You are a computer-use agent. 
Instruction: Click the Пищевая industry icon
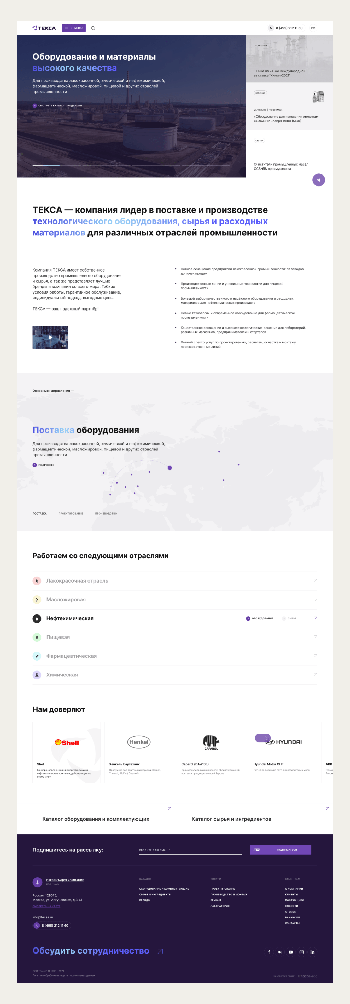[37, 637]
